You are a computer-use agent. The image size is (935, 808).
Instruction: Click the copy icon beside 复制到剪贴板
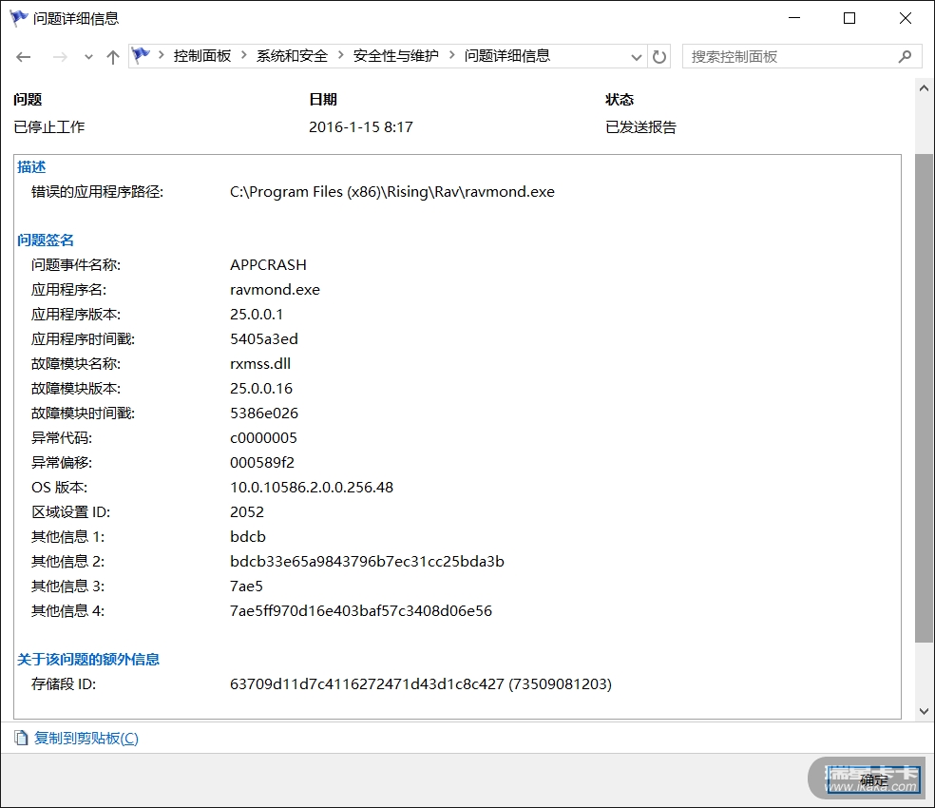pyautogui.click(x=22, y=738)
